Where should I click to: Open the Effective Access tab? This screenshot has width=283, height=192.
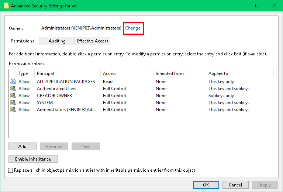click(x=92, y=41)
